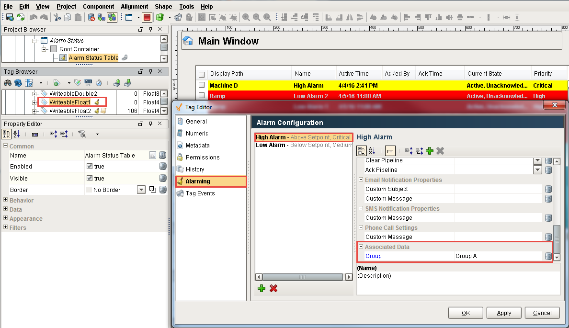The width and height of the screenshot is (569, 328).
Task: Click the Edit Tag icon in Tag Browser
Action: [x=77, y=83]
